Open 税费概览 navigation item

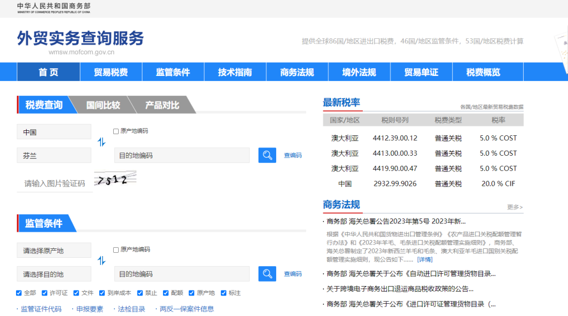[483, 72]
